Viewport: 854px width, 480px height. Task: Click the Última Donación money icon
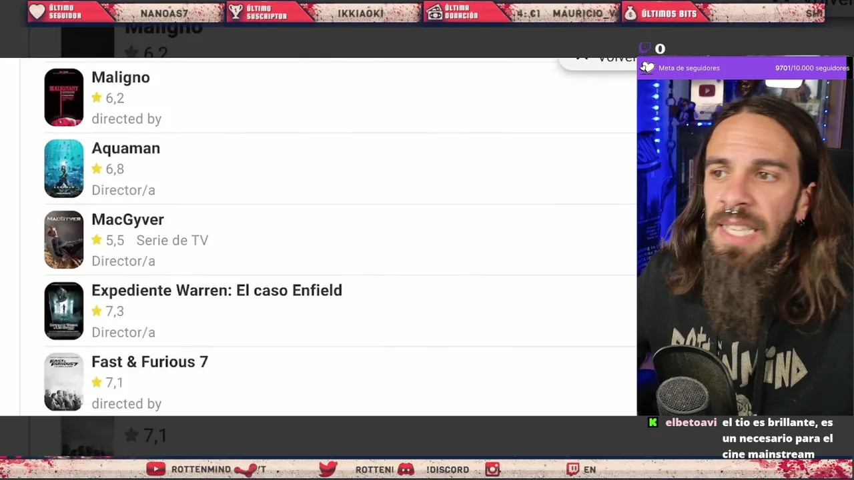point(435,12)
